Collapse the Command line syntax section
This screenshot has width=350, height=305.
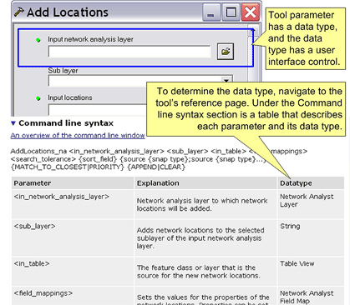[x=13, y=123]
